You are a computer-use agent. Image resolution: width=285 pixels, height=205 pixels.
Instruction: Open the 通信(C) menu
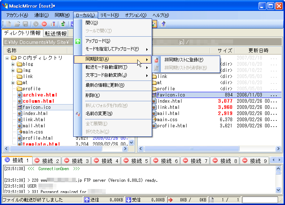41,15
